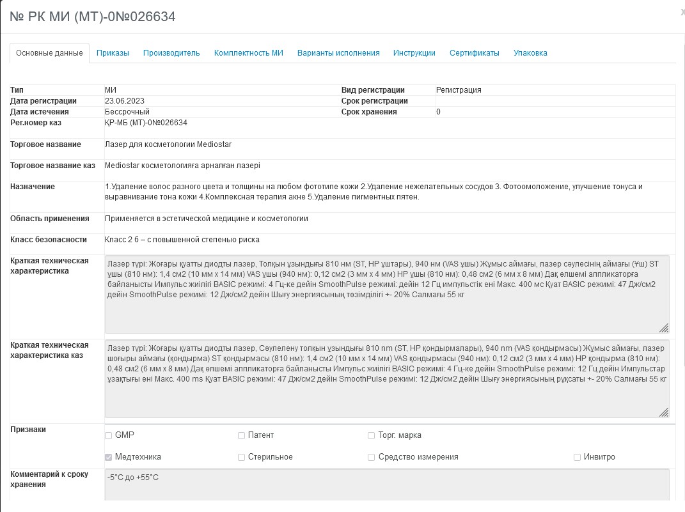Go to Варианты исполнения tab

click(x=338, y=53)
